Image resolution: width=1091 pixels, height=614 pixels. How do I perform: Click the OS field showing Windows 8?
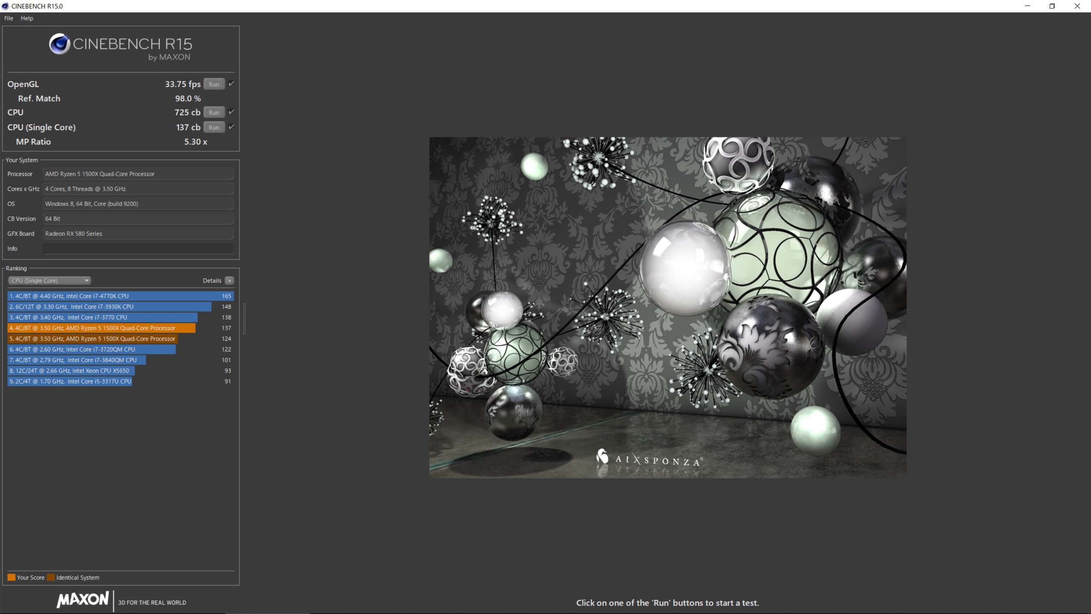138,204
